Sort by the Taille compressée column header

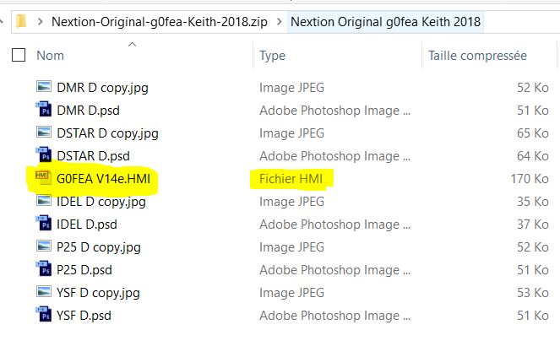point(477,56)
